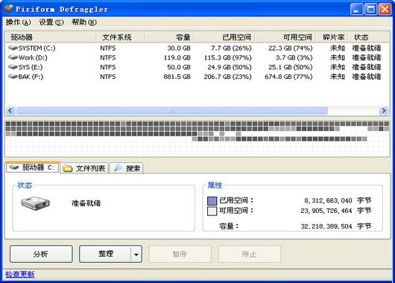Viewport: 395px width, 283px height.
Task: Click the magnifier icon on 搜索 tab
Action: [x=118, y=168]
